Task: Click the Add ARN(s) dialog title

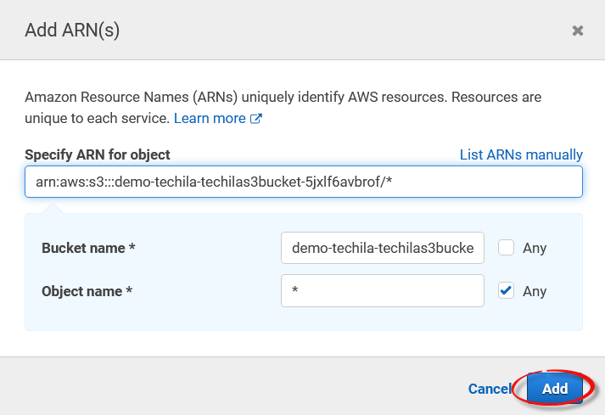Action: (72, 31)
